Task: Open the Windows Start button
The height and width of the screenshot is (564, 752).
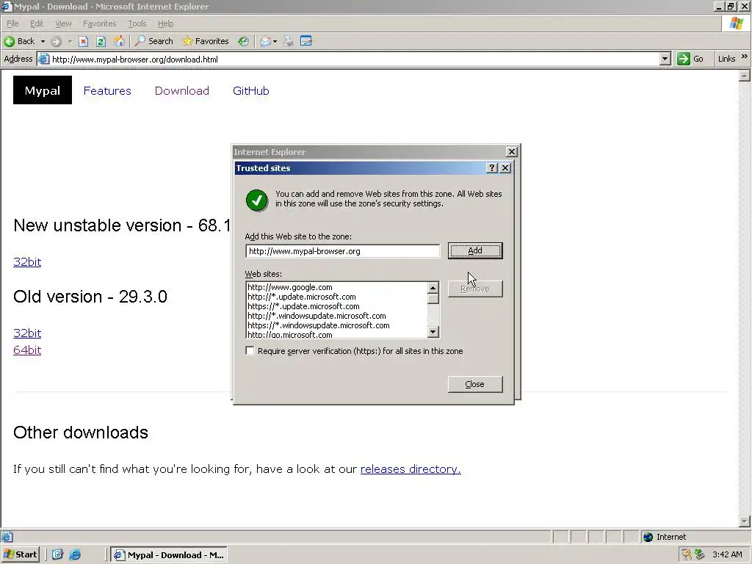Action: pyautogui.click(x=21, y=555)
